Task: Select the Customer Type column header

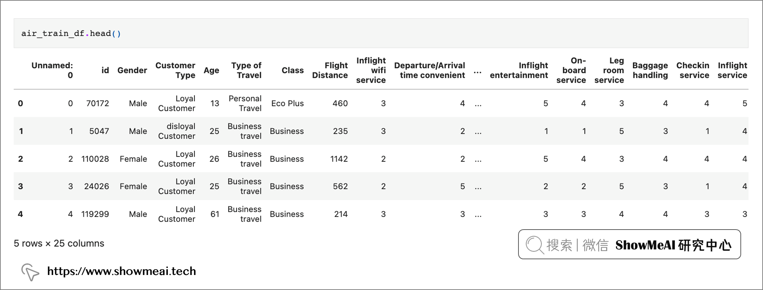Action: click(x=175, y=70)
